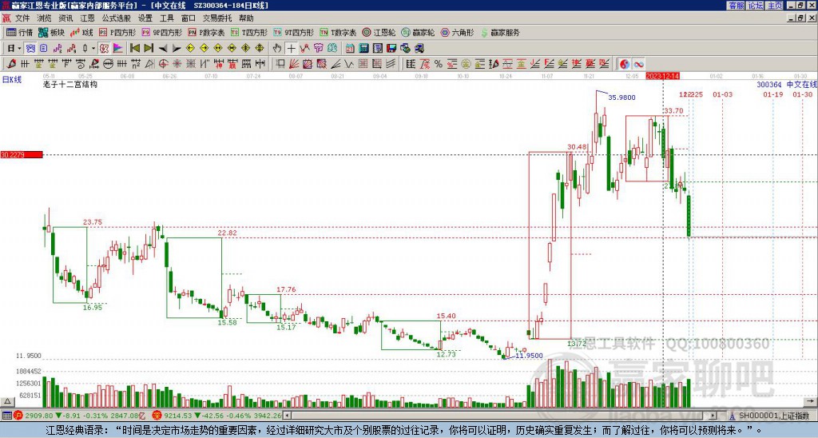Viewport: 818px width, 438px height.
Task: Toggle the crosshair cursor tool
Action: click(291, 49)
